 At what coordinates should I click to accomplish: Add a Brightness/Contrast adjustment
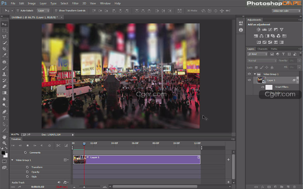258,30
